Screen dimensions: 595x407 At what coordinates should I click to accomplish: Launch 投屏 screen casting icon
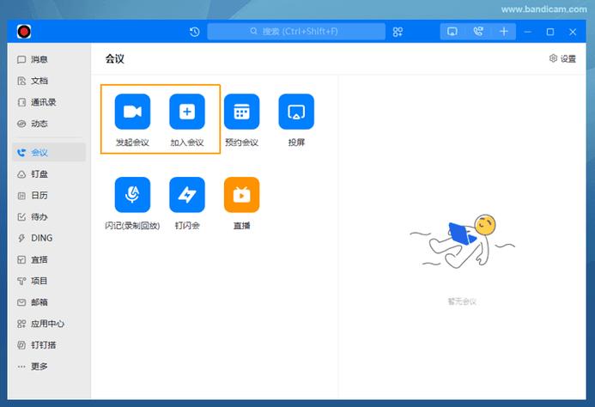coord(296,112)
